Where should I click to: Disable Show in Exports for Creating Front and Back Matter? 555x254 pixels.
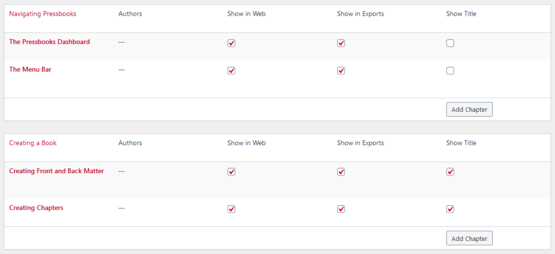pyautogui.click(x=341, y=172)
